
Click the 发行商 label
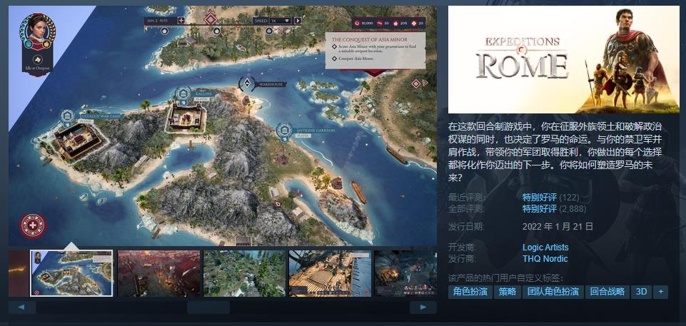click(x=462, y=259)
